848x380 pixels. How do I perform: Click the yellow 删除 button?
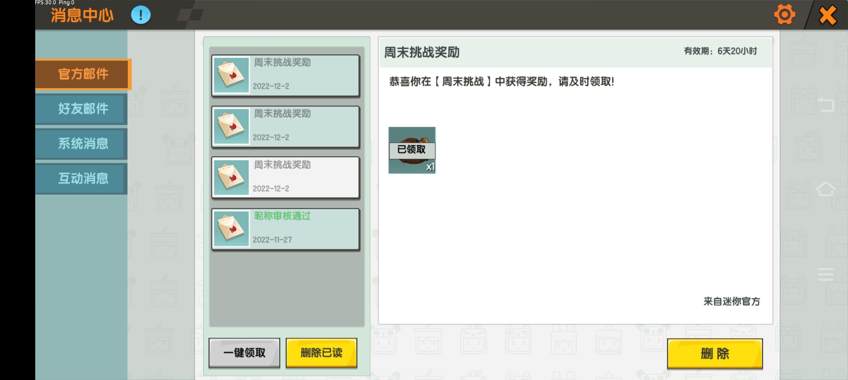pyautogui.click(x=715, y=353)
